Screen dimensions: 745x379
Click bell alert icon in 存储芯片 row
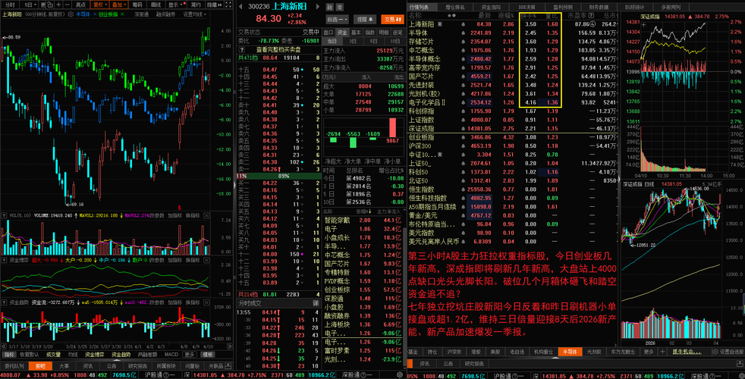click(464, 42)
